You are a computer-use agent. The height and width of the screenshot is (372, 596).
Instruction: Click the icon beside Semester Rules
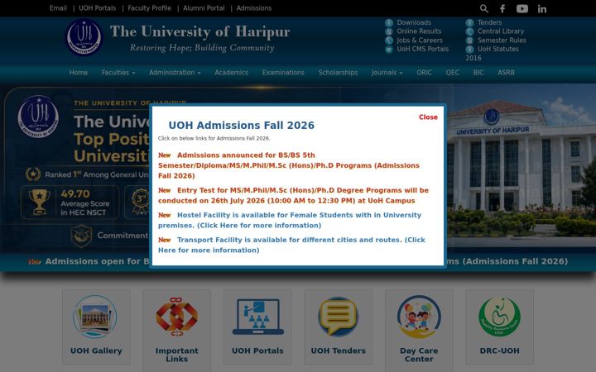470,41
